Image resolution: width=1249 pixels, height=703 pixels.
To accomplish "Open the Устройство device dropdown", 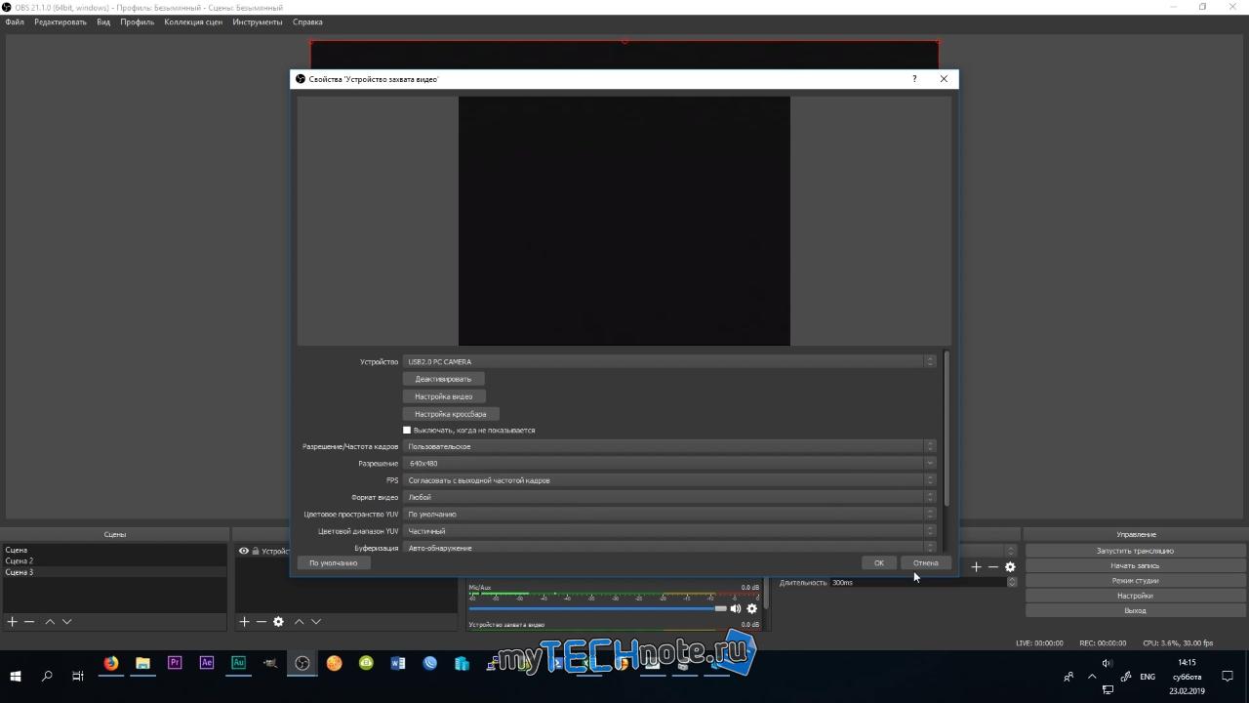I will [670, 362].
